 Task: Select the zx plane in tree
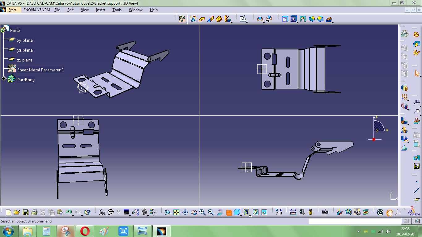coord(25,60)
